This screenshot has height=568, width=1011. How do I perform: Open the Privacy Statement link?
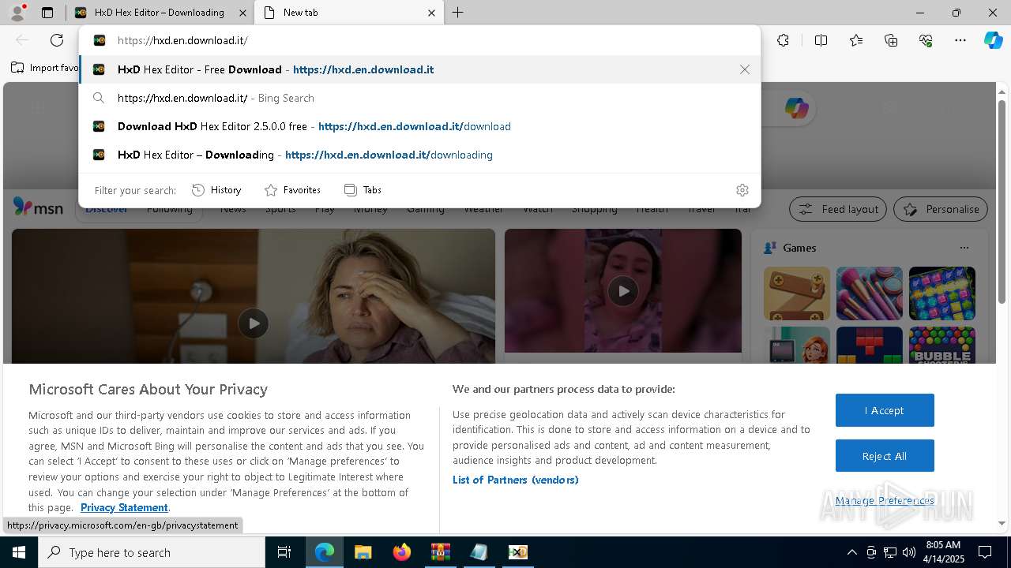point(124,507)
